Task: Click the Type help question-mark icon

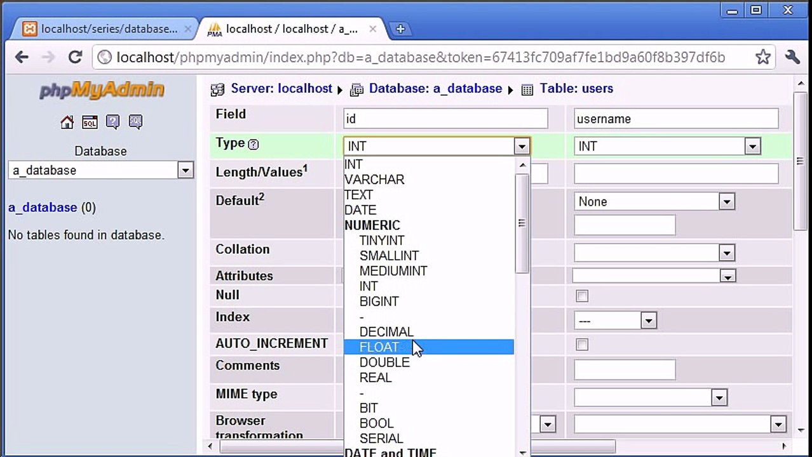Action: (x=254, y=144)
